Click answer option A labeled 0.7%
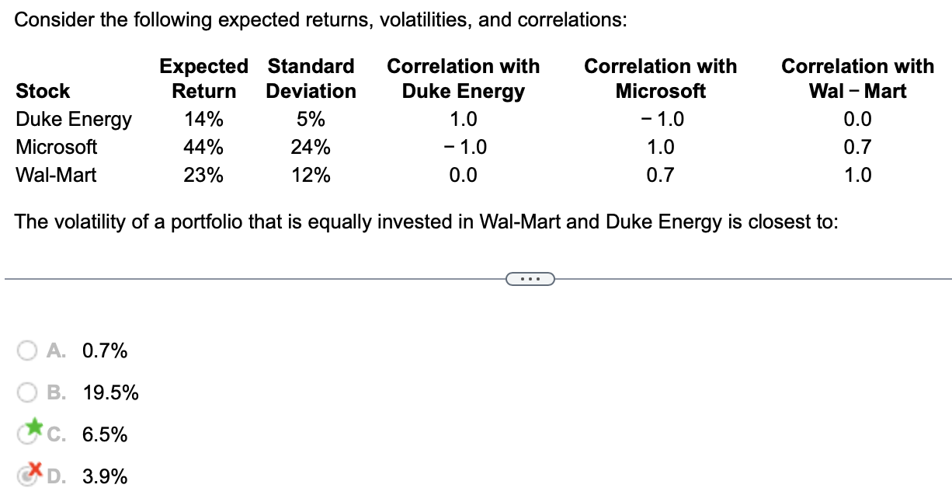 coord(103,350)
